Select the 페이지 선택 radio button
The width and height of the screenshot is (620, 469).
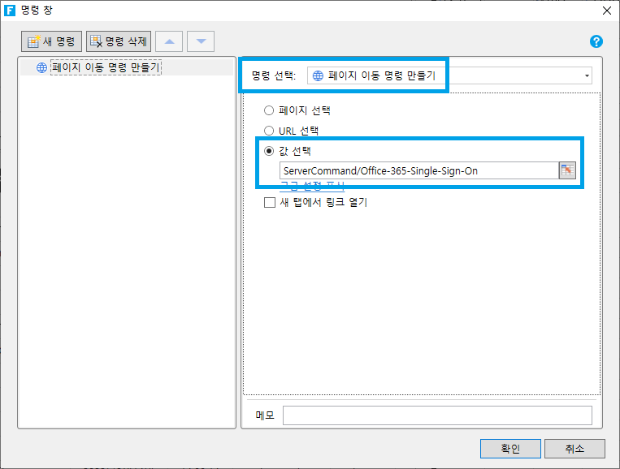coord(269,110)
